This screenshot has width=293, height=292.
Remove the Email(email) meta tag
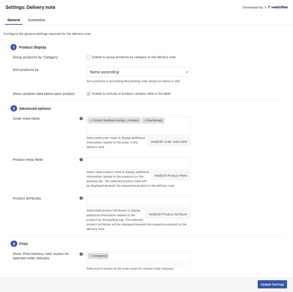[144, 121]
